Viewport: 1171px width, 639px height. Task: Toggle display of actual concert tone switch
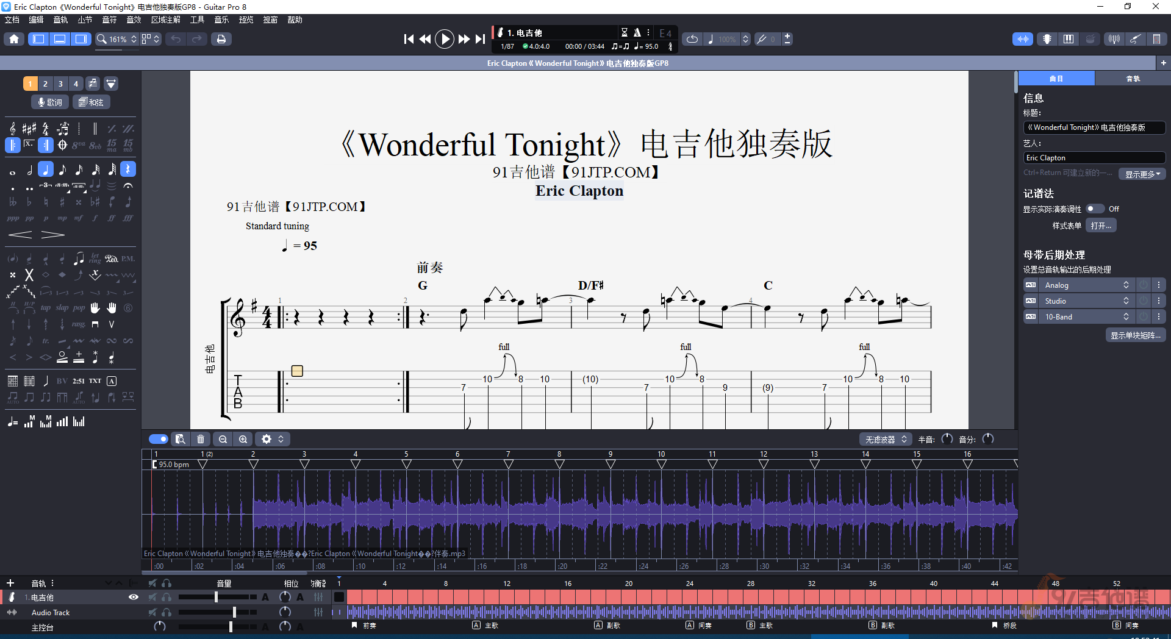pos(1095,209)
